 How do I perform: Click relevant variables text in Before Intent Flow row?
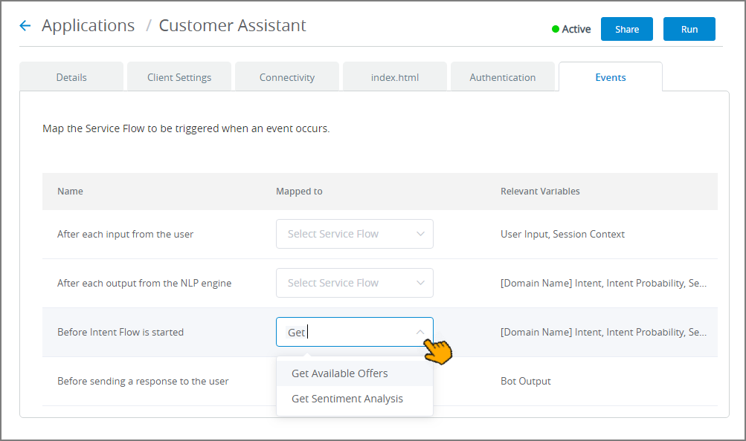pos(603,333)
